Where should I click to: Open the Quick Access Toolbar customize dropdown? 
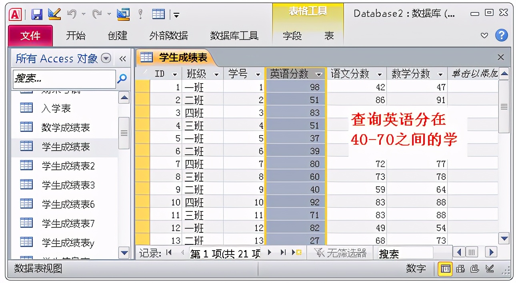coord(176,14)
